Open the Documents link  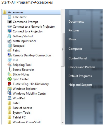(x=76, y=22)
